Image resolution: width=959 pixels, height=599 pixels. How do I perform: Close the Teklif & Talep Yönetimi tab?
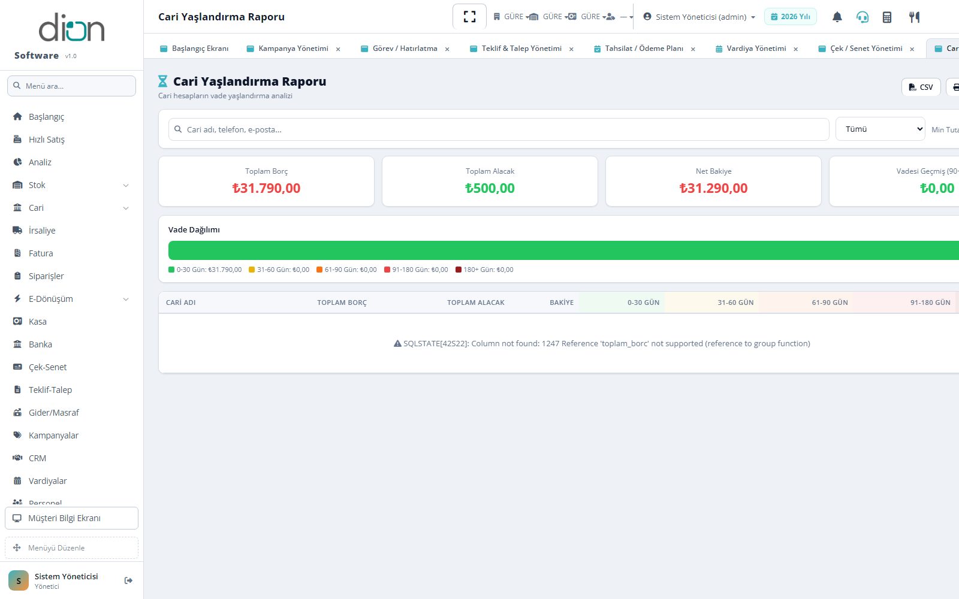click(x=571, y=49)
